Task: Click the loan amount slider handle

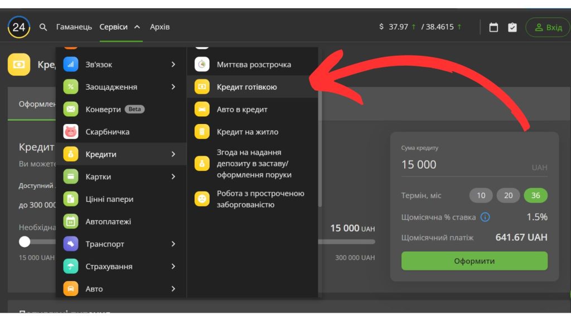Action: coord(25,241)
